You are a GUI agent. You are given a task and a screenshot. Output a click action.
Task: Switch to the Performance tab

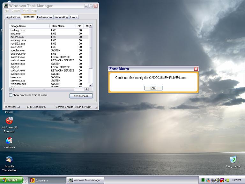tap(44, 17)
